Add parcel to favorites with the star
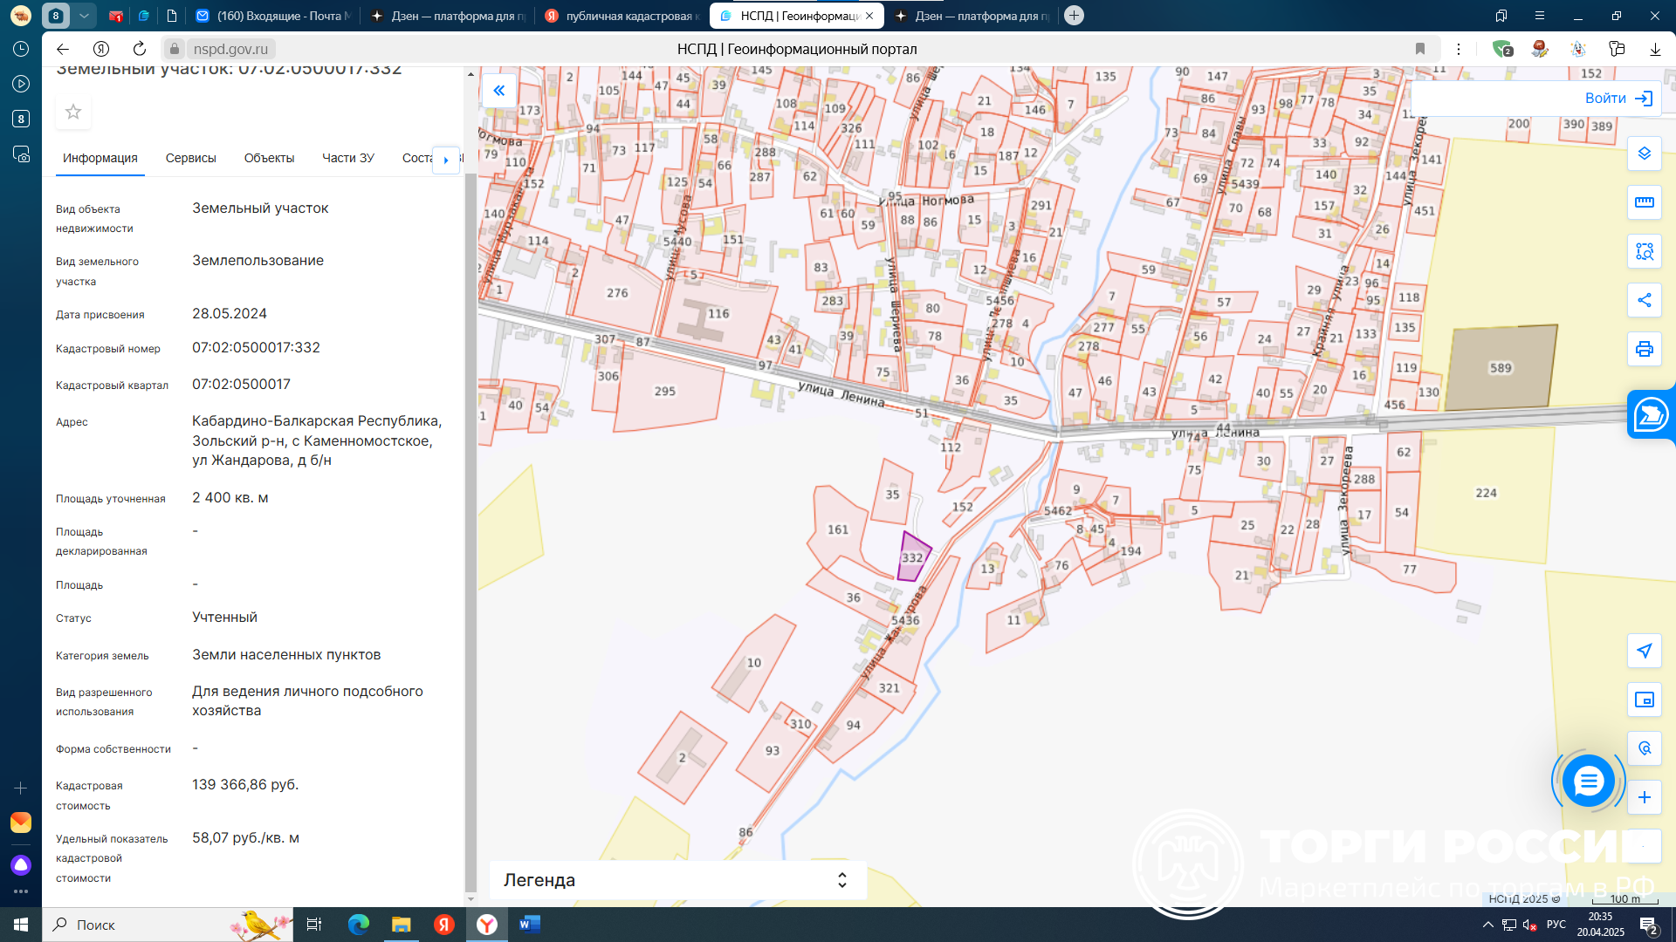 pos(73,112)
